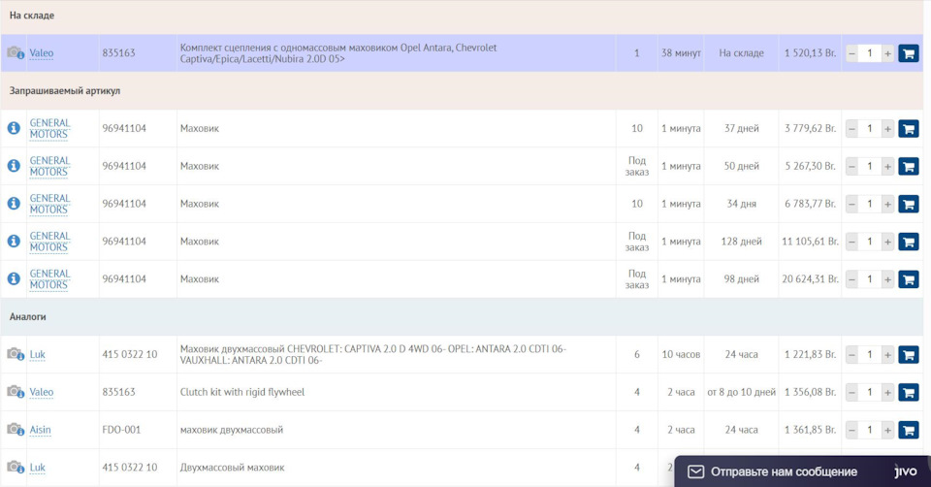Click envelope icon in chat widget
This screenshot has width=931, height=487.
(x=696, y=471)
